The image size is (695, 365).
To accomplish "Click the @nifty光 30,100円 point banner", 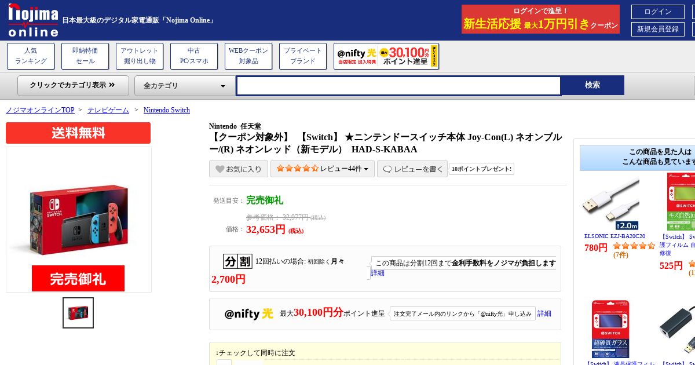I will tap(386, 56).
